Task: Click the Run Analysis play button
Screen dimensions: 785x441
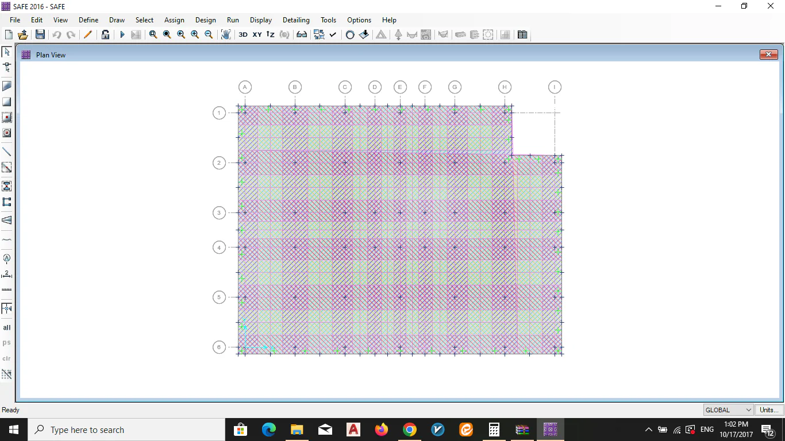Action: (x=122, y=34)
